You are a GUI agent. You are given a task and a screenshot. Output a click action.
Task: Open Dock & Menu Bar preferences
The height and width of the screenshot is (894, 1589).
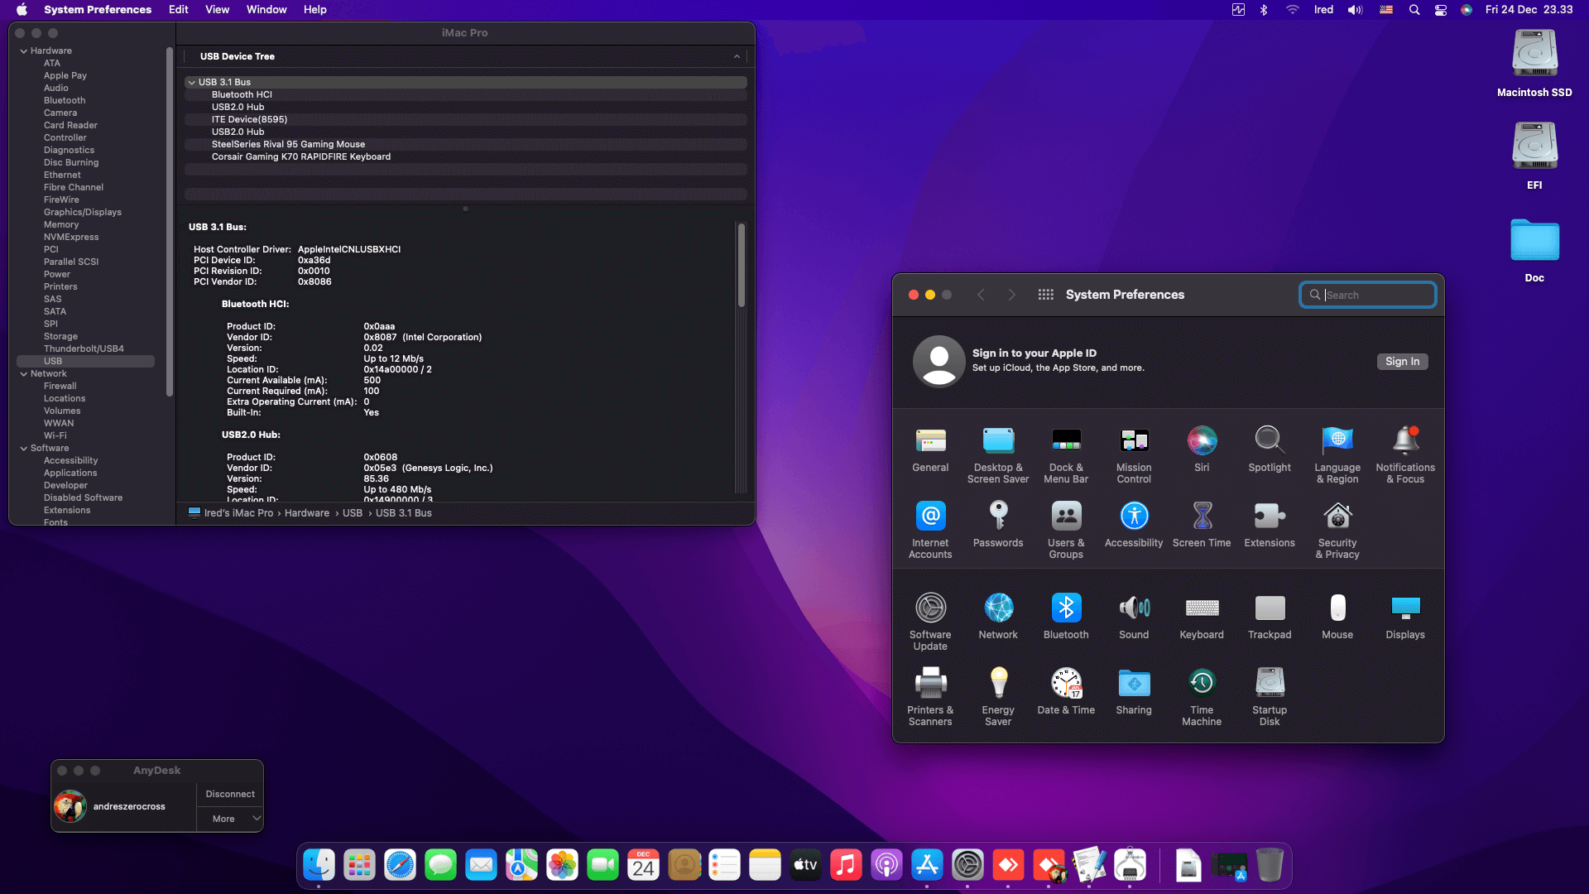pos(1066,455)
